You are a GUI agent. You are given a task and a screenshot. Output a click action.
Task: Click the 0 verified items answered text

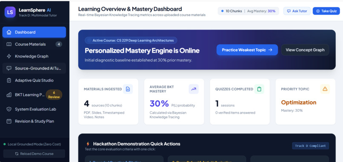[x=235, y=113]
